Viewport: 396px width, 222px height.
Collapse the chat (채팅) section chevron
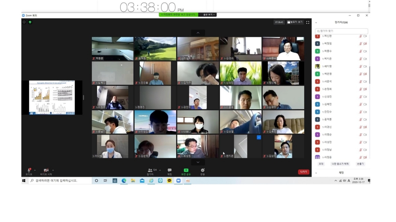coord(316,173)
